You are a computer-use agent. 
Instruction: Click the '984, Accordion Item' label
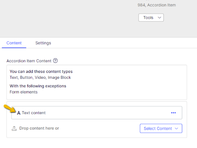157,5
